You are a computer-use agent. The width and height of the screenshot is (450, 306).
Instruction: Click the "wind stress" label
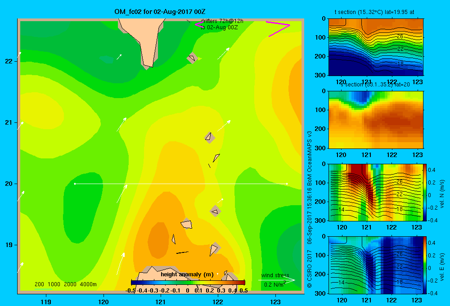275,275
